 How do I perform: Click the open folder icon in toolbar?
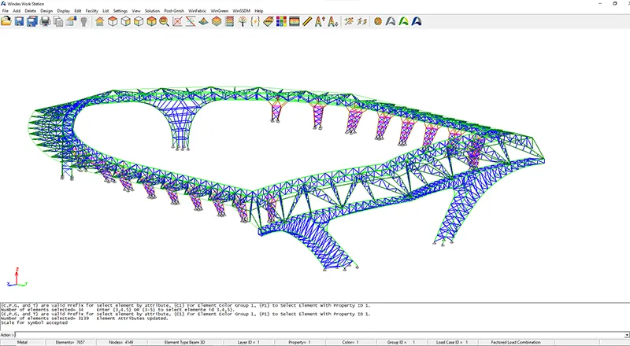click(8, 21)
